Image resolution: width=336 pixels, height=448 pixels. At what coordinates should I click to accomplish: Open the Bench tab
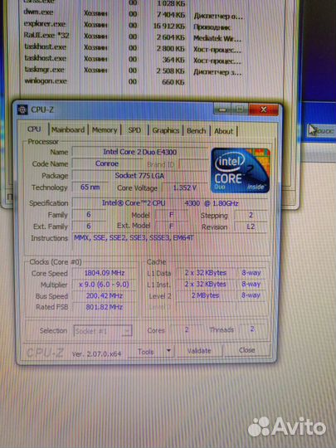coord(197,131)
